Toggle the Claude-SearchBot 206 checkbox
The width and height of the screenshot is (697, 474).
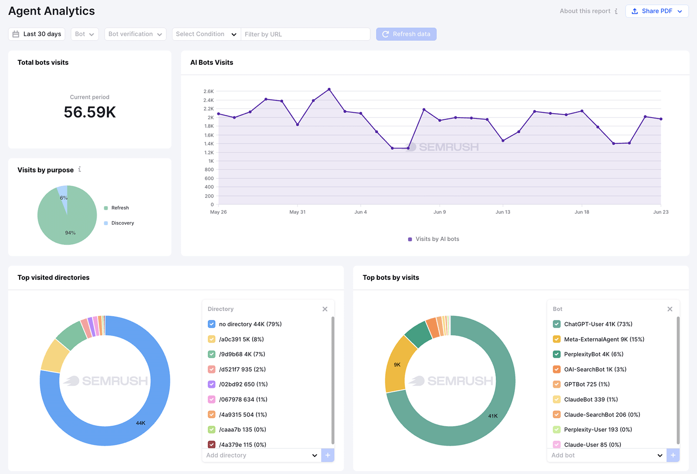(x=557, y=414)
